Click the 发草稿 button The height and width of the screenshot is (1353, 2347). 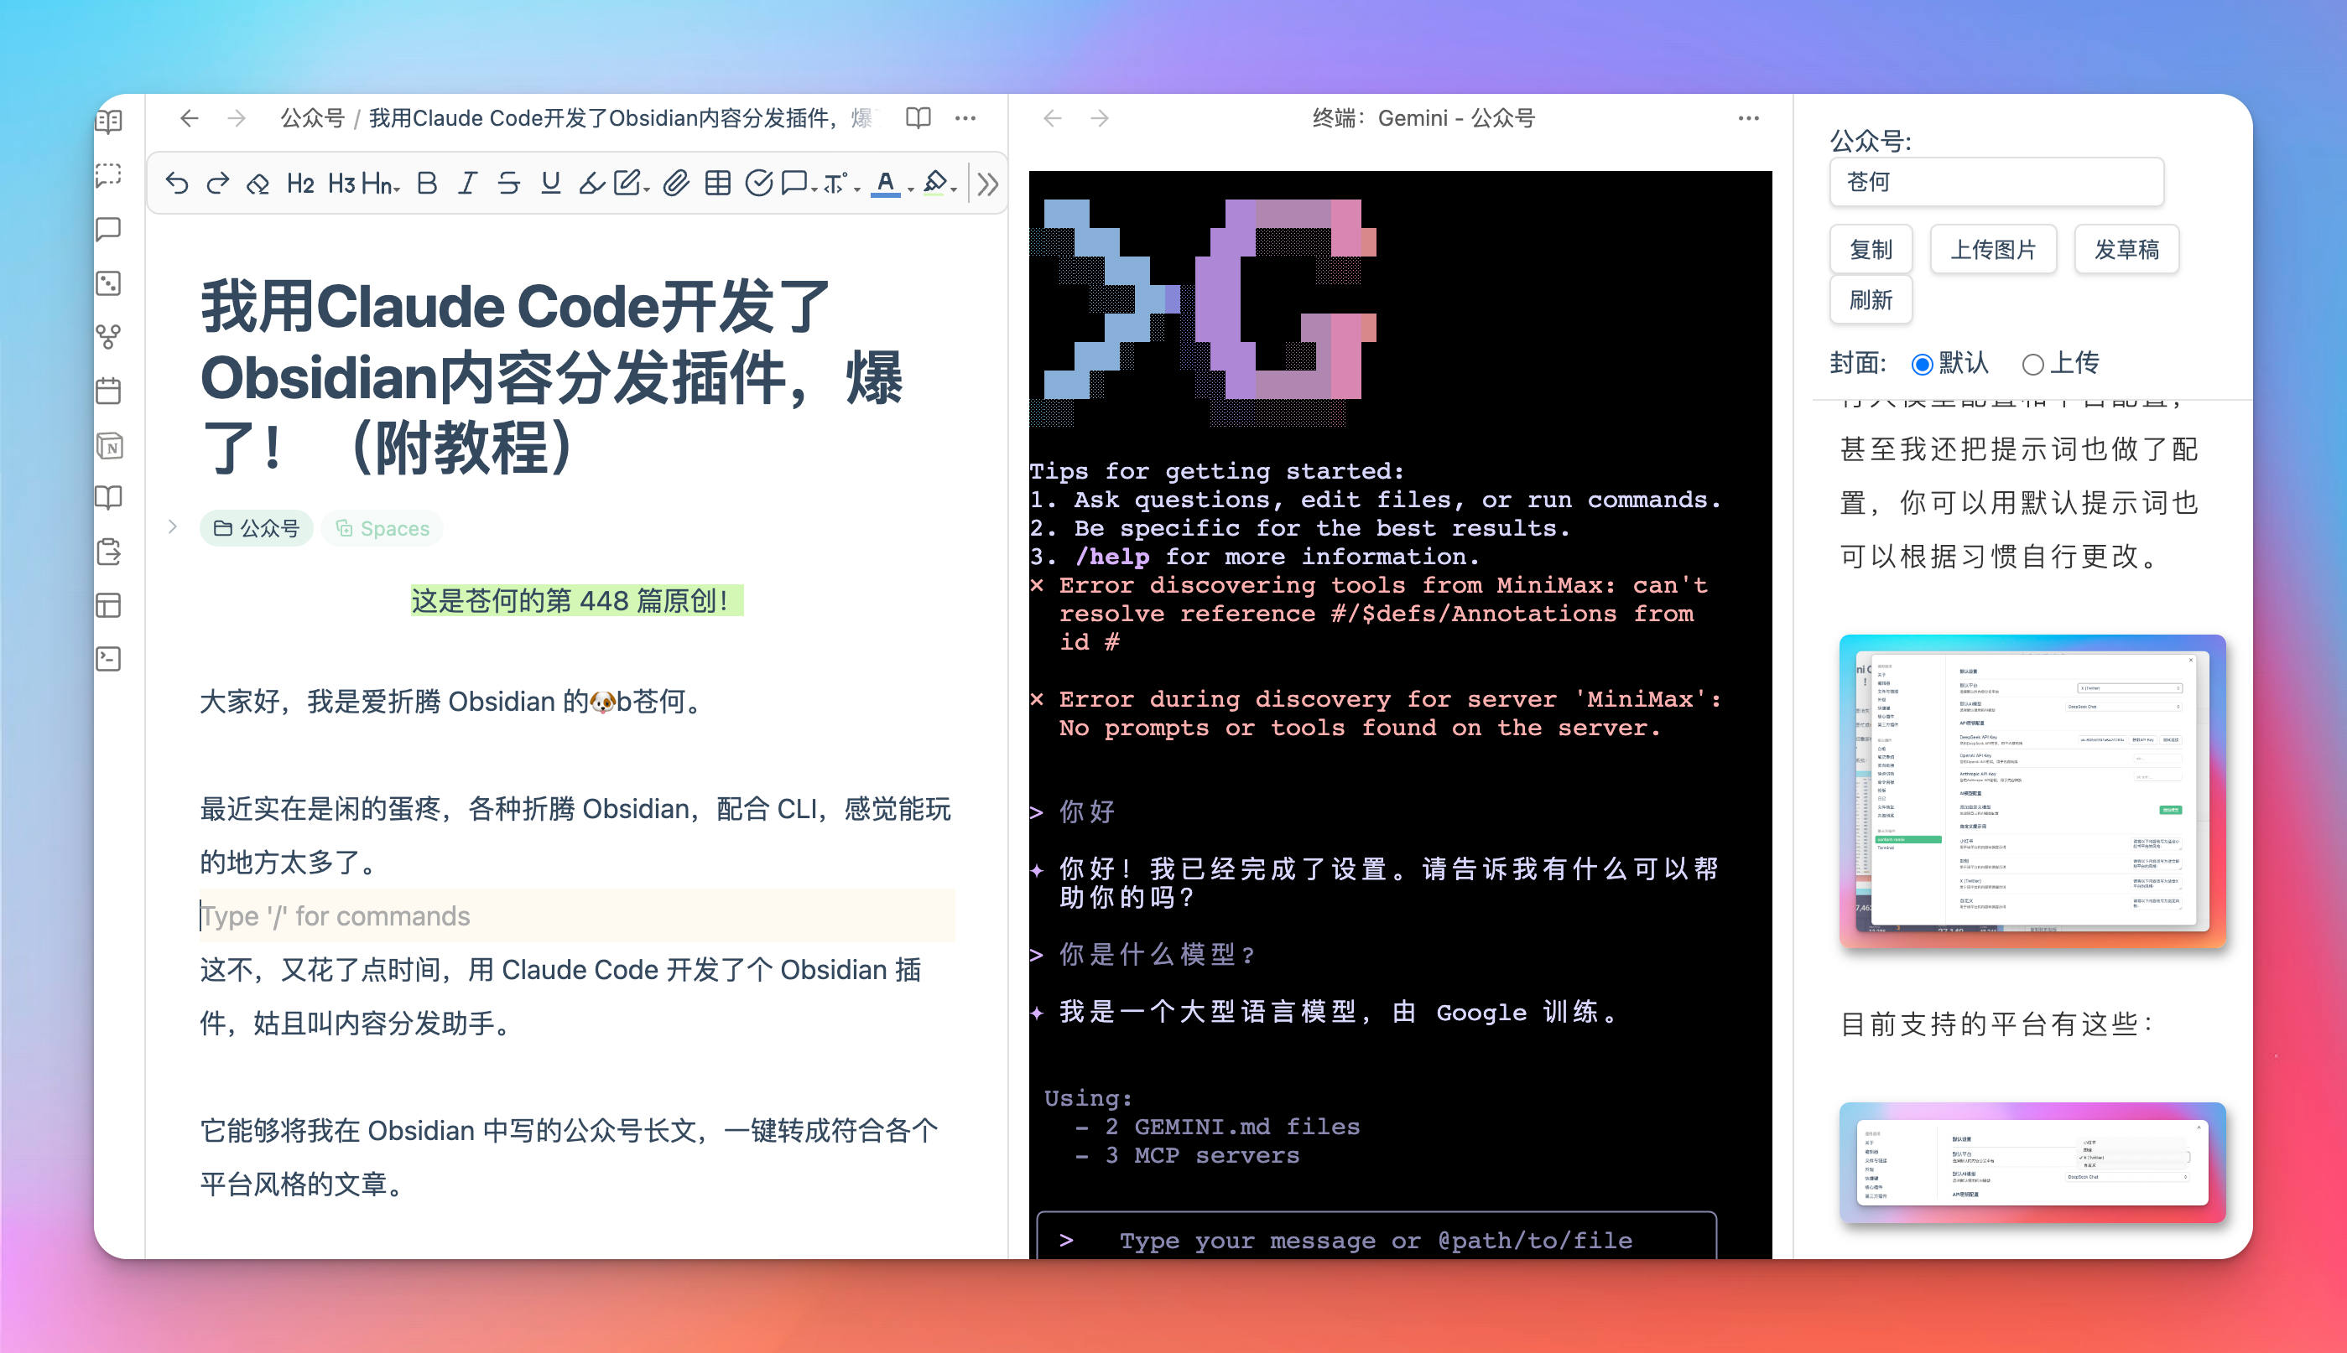tap(2126, 249)
